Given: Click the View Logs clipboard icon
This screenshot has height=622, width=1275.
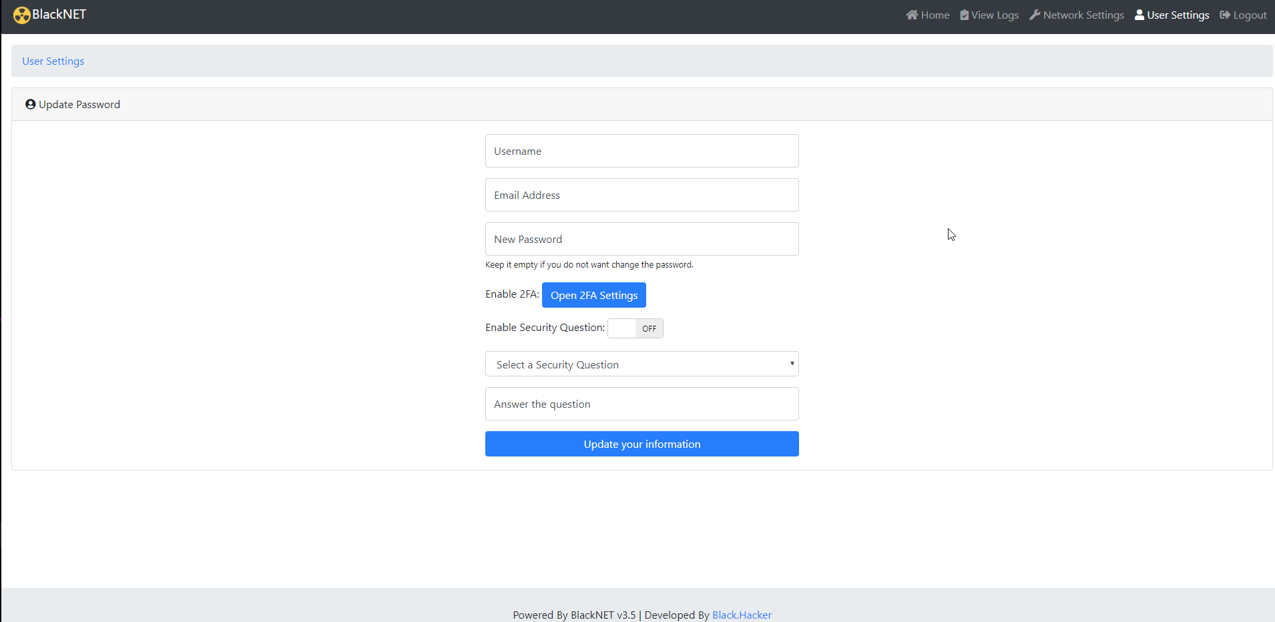Looking at the screenshot, I should [964, 15].
